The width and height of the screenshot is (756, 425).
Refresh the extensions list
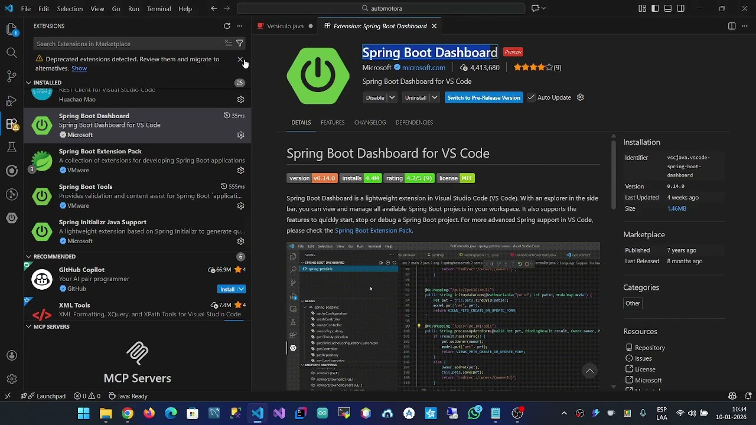[227, 26]
